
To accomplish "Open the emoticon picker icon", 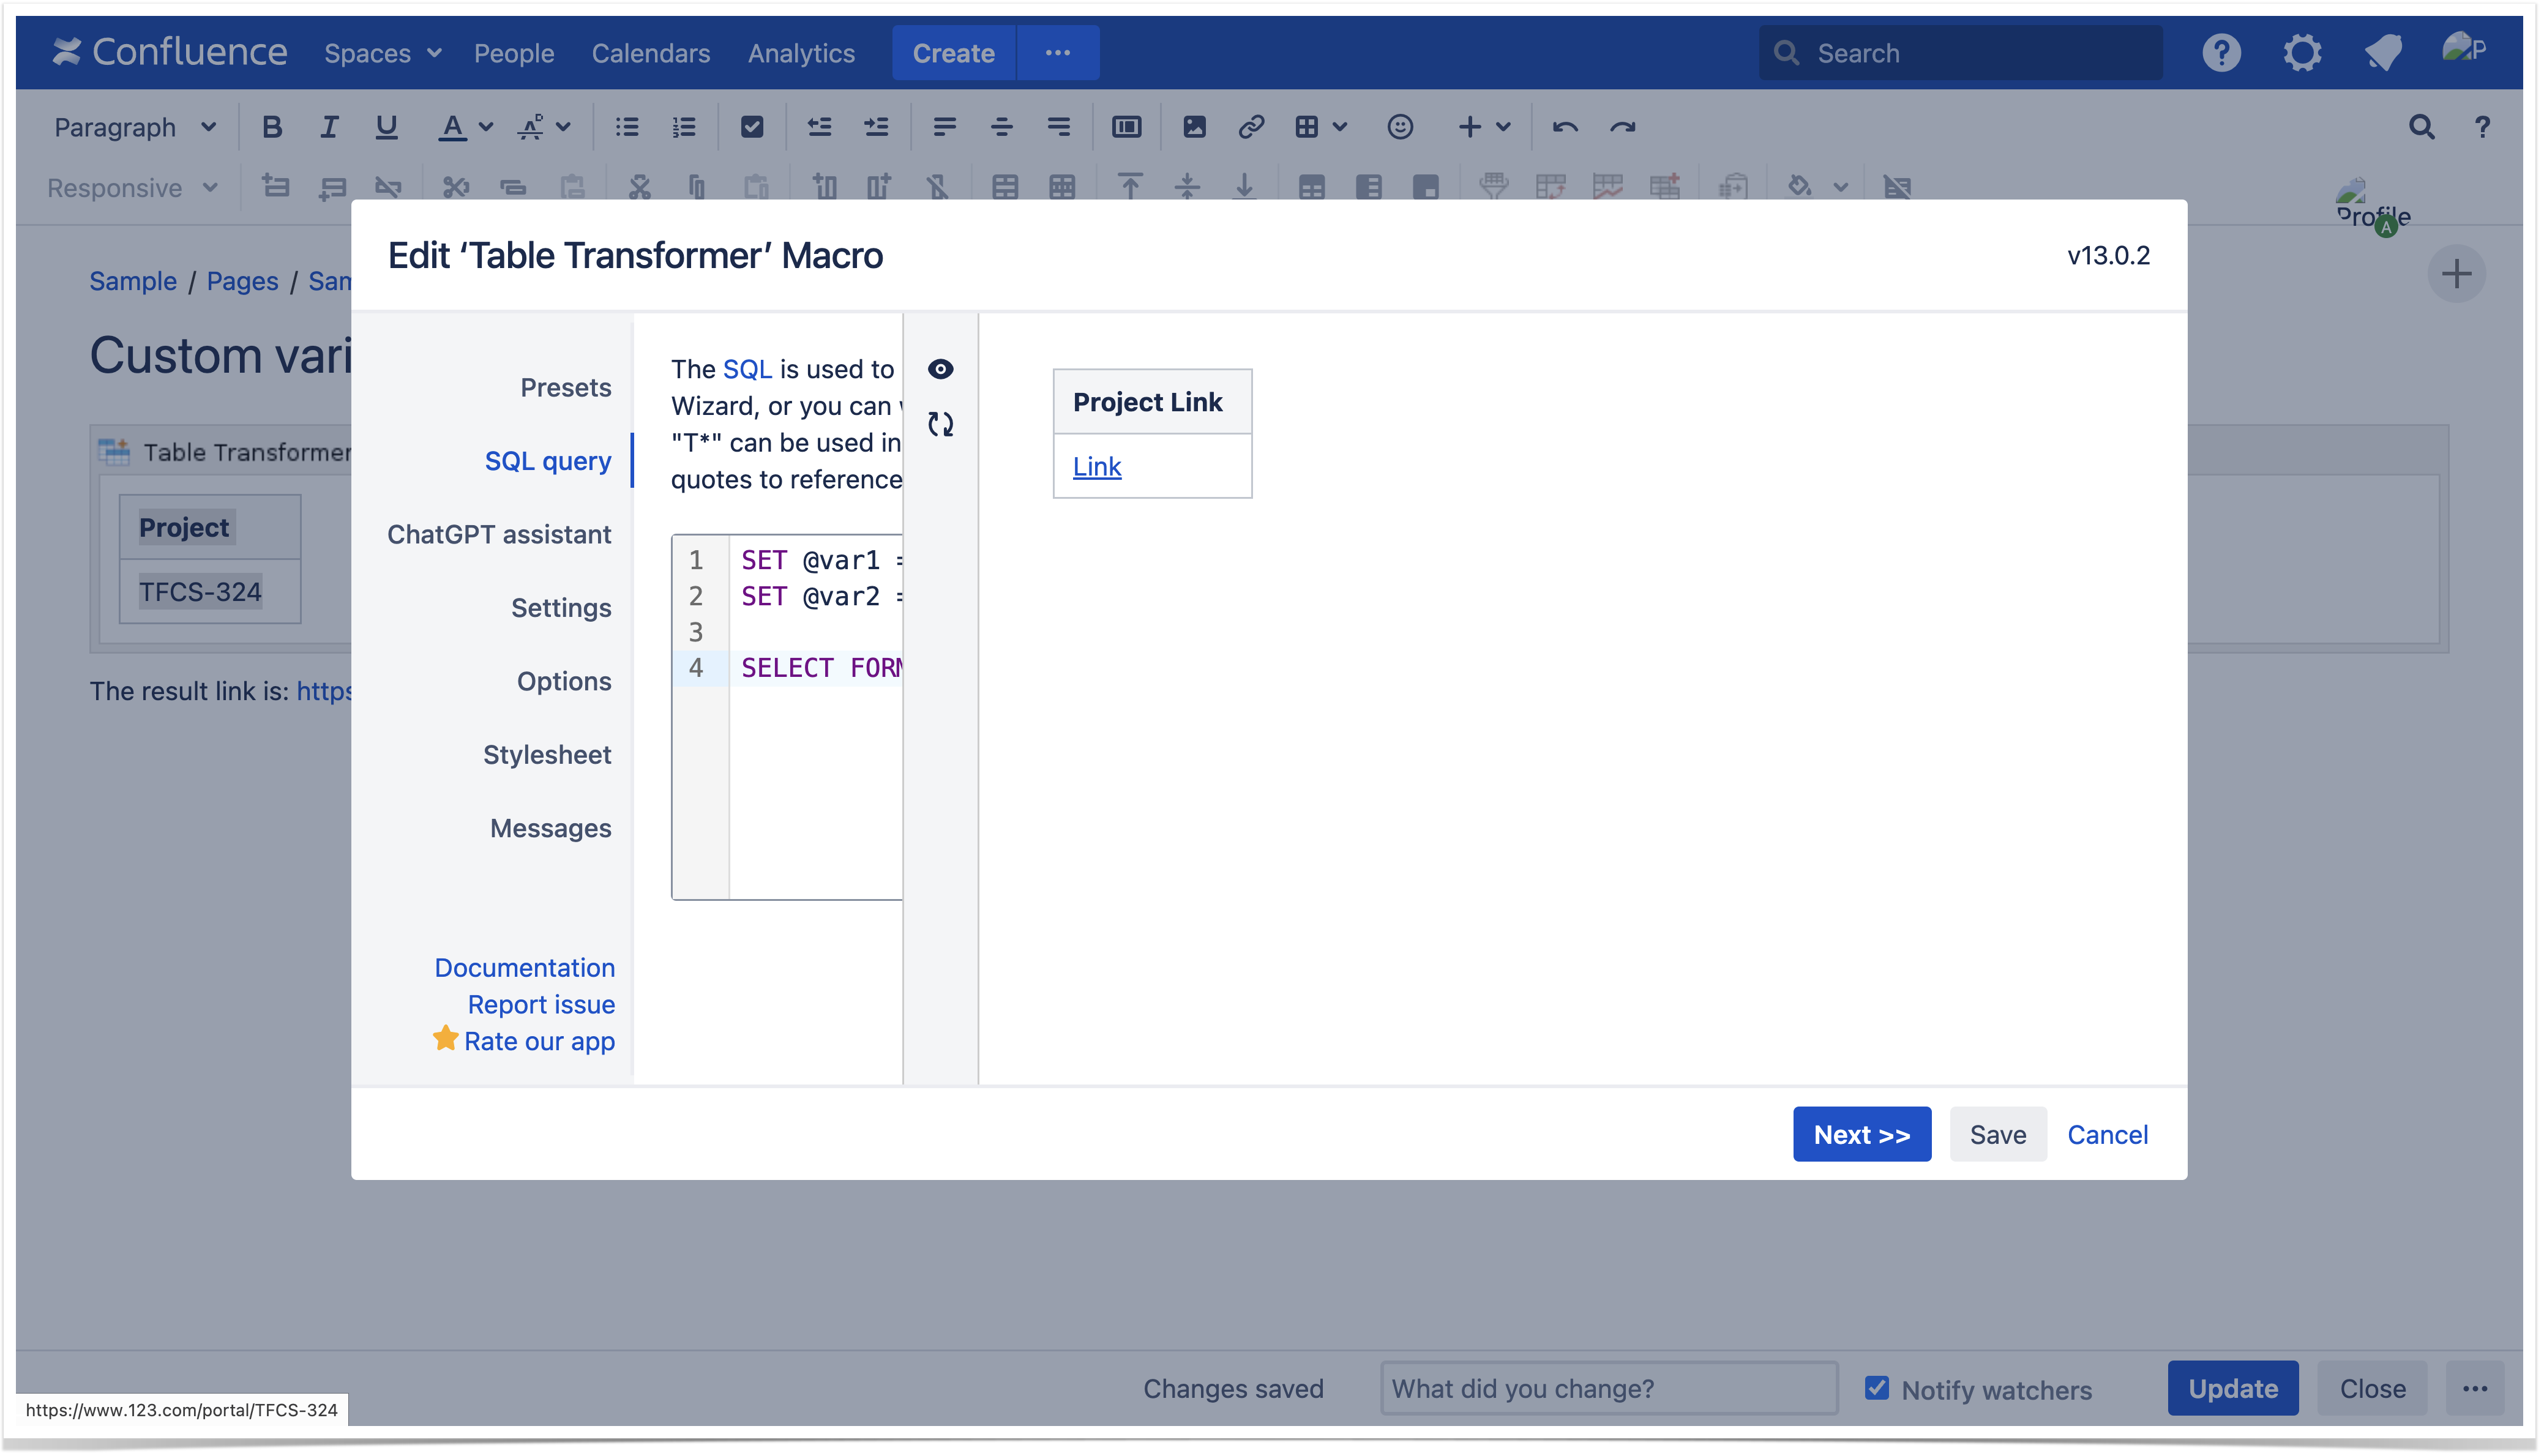I will pyautogui.click(x=1400, y=127).
